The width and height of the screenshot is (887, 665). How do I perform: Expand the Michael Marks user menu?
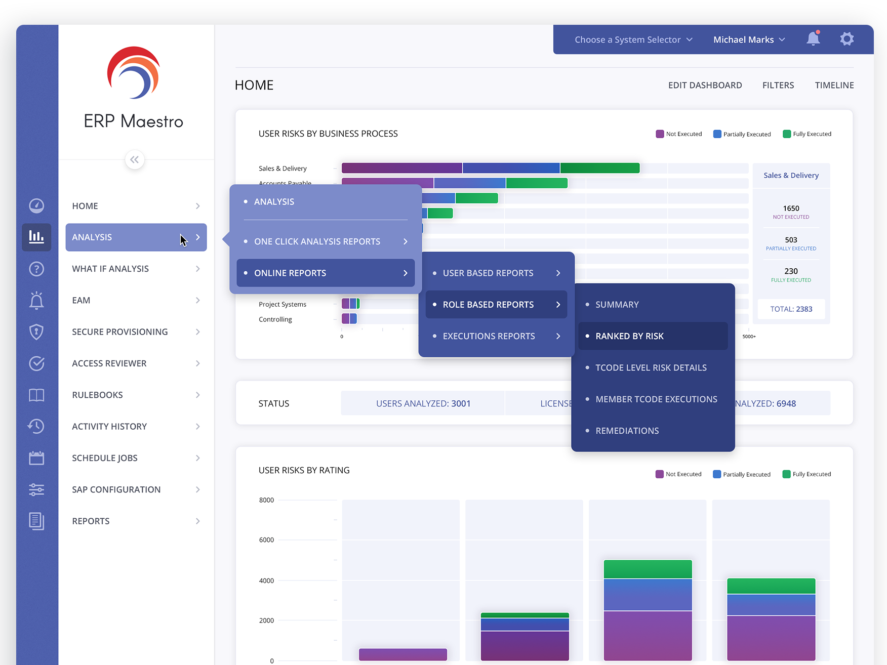click(749, 39)
